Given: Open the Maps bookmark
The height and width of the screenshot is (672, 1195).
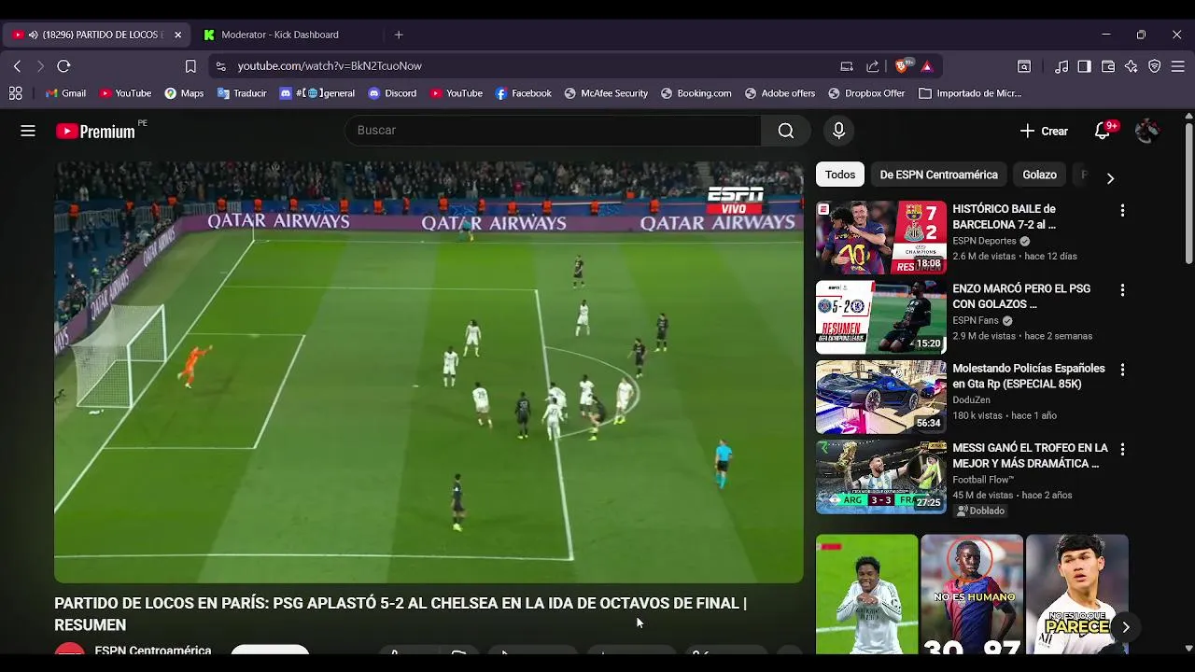Looking at the screenshot, I should (184, 93).
